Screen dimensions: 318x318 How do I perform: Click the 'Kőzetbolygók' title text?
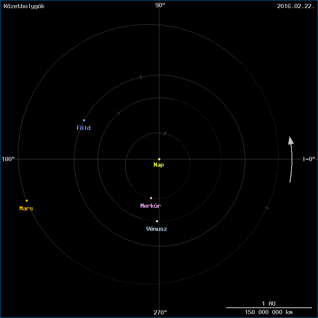[x=24, y=6]
